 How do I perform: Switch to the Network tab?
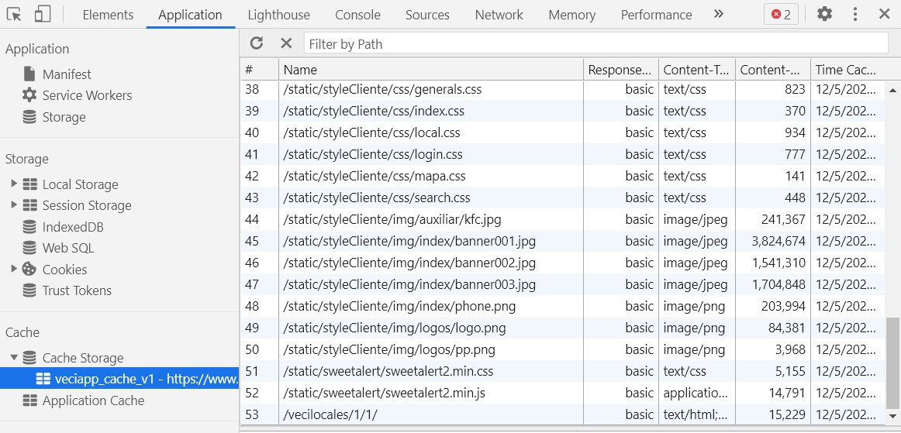click(x=499, y=15)
